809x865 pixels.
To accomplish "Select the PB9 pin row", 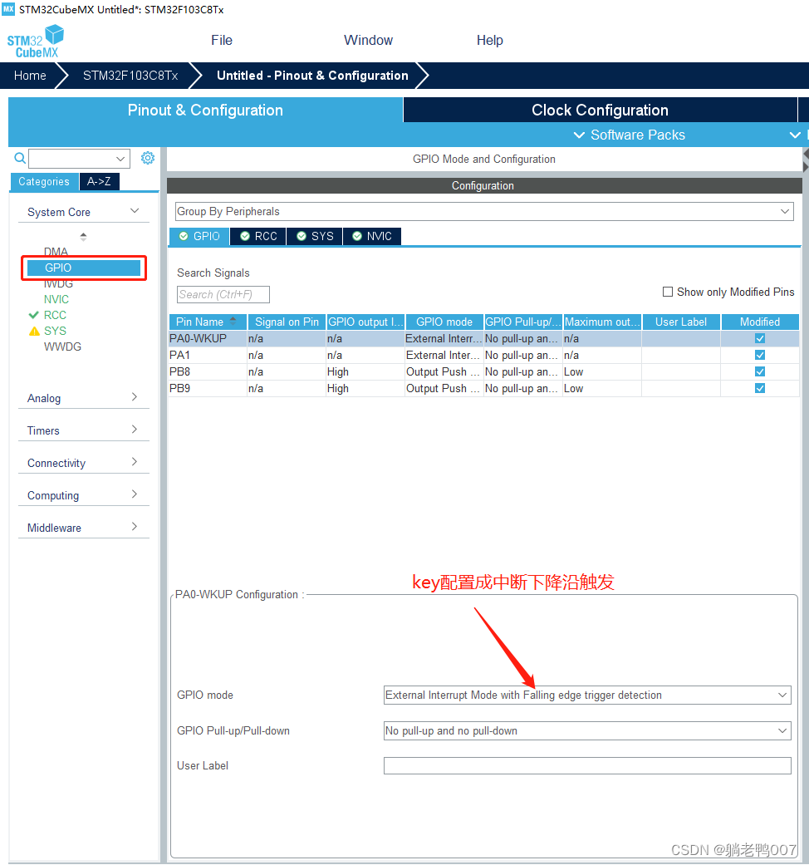I will click(x=483, y=388).
